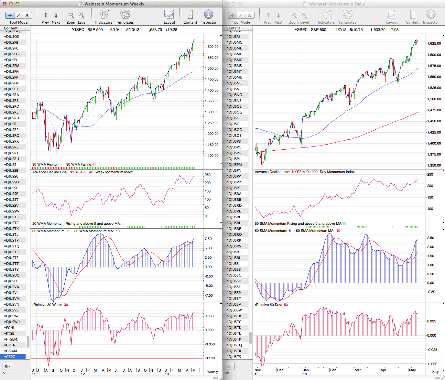This screenshot has width=445, height=380.
Task: Select ^DJUSNG in the Daily symbol list
Action: [235, 95]
